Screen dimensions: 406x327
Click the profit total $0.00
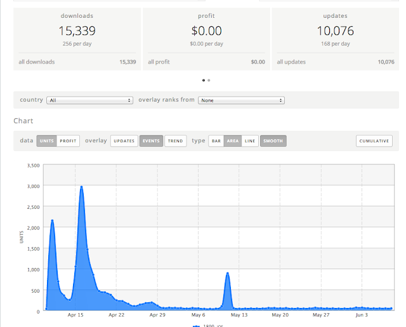pyautogui.click(x=206, y=31)
